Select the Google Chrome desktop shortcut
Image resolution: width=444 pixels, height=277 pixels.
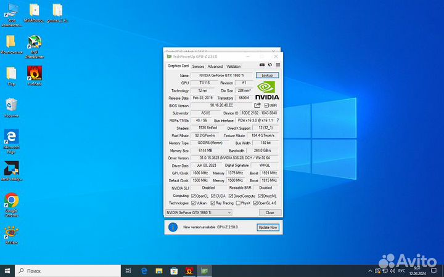click(11, 204)
